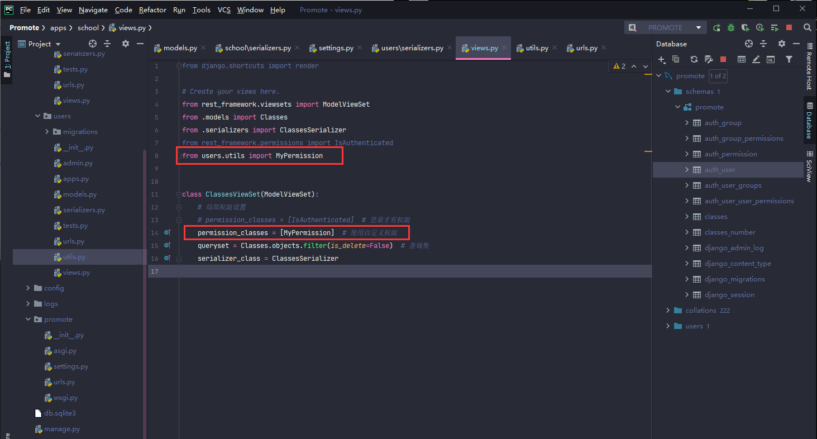
Task: Click the concurrency diagram run icon
Action: coord(775,27)
